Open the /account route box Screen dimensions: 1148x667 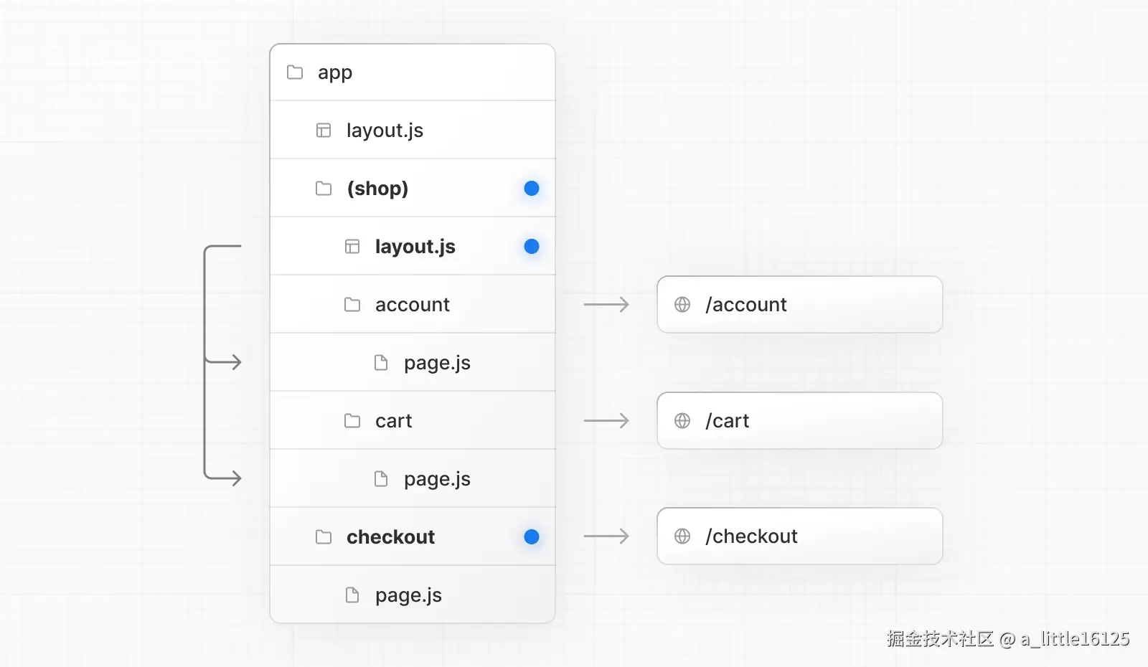[799, 305]
